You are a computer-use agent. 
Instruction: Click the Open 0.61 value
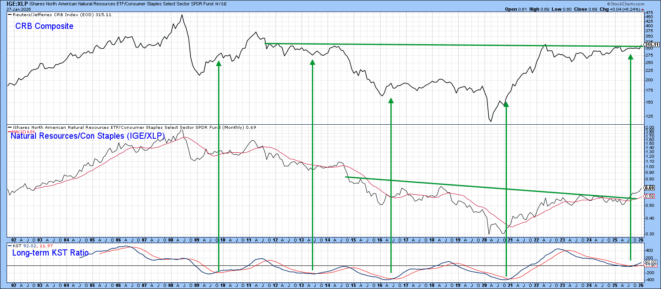(x=516, y=9)
